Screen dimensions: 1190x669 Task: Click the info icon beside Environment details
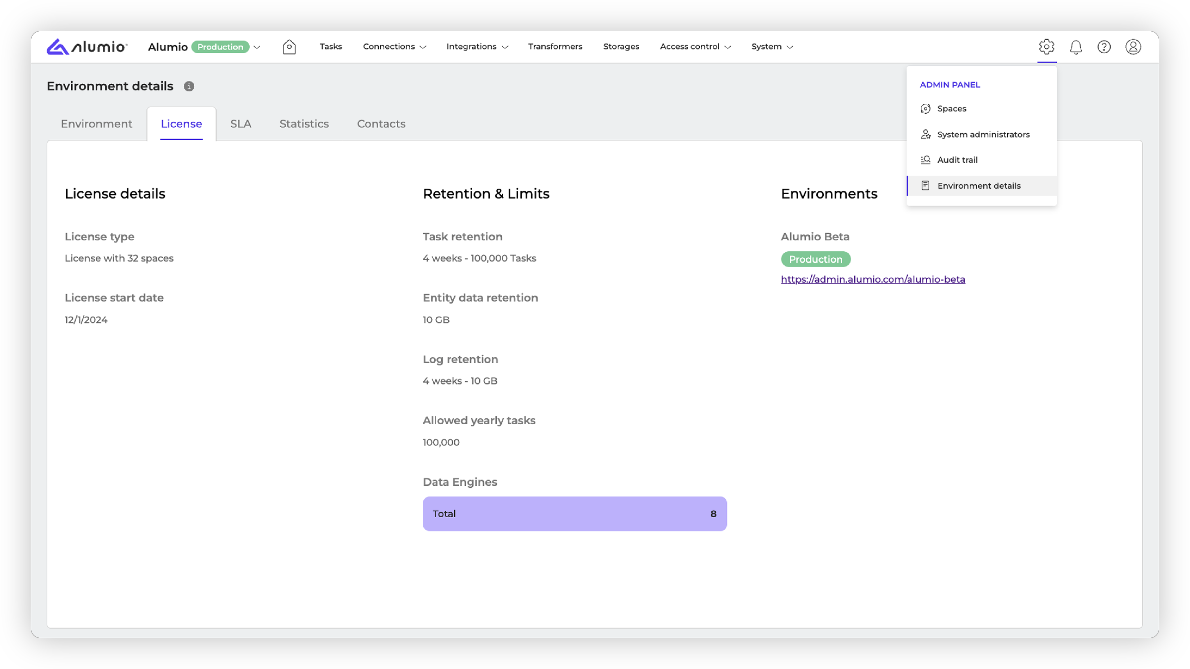189,86
